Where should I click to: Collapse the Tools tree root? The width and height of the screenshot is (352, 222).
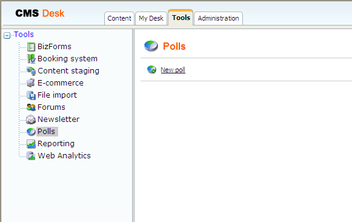(7, 36)
